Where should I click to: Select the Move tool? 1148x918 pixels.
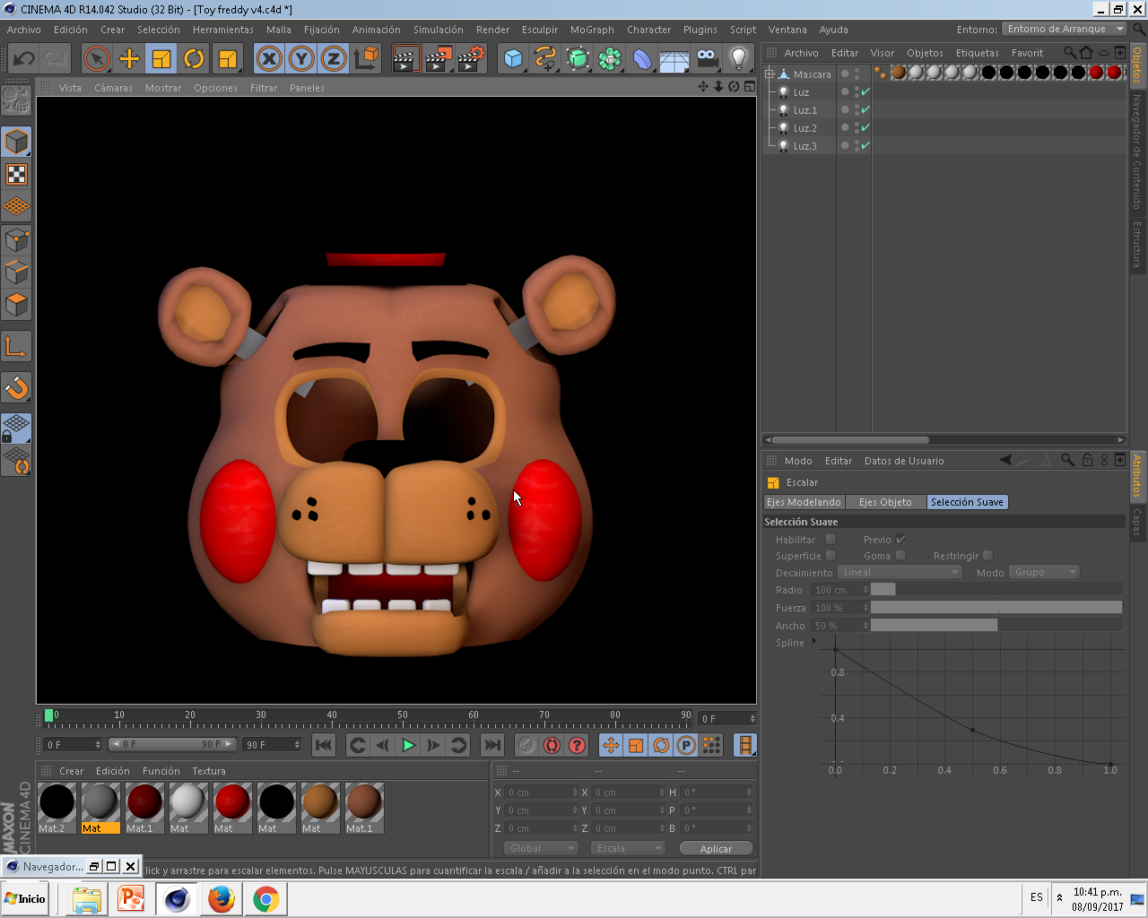point(129,59)
